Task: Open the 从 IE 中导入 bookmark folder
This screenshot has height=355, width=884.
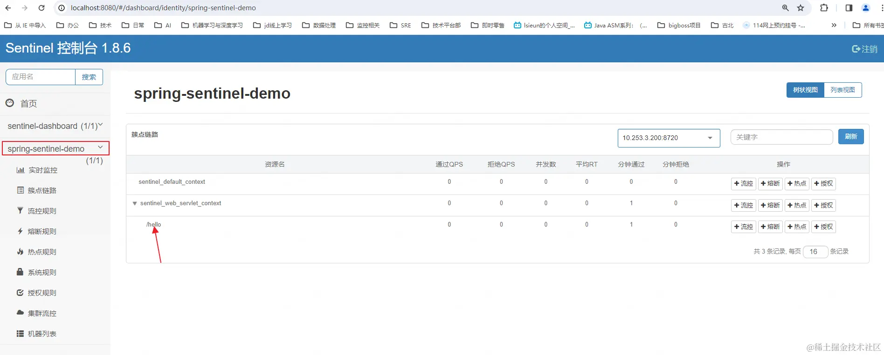Action: point(25,25)
